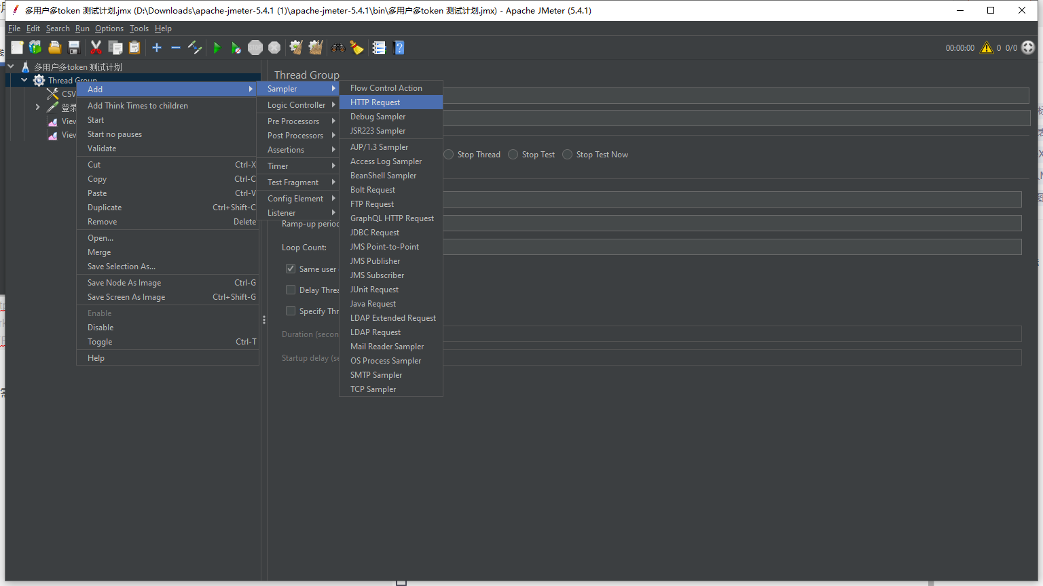Open the Options menu
The height and width of the screenshot is (586, 1043).
coord(109,28)
